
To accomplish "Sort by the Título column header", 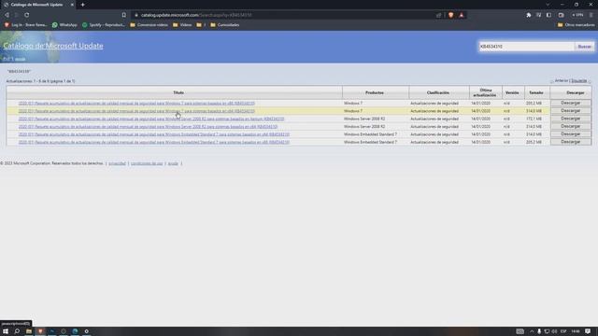I will click(x=178, y=92).
